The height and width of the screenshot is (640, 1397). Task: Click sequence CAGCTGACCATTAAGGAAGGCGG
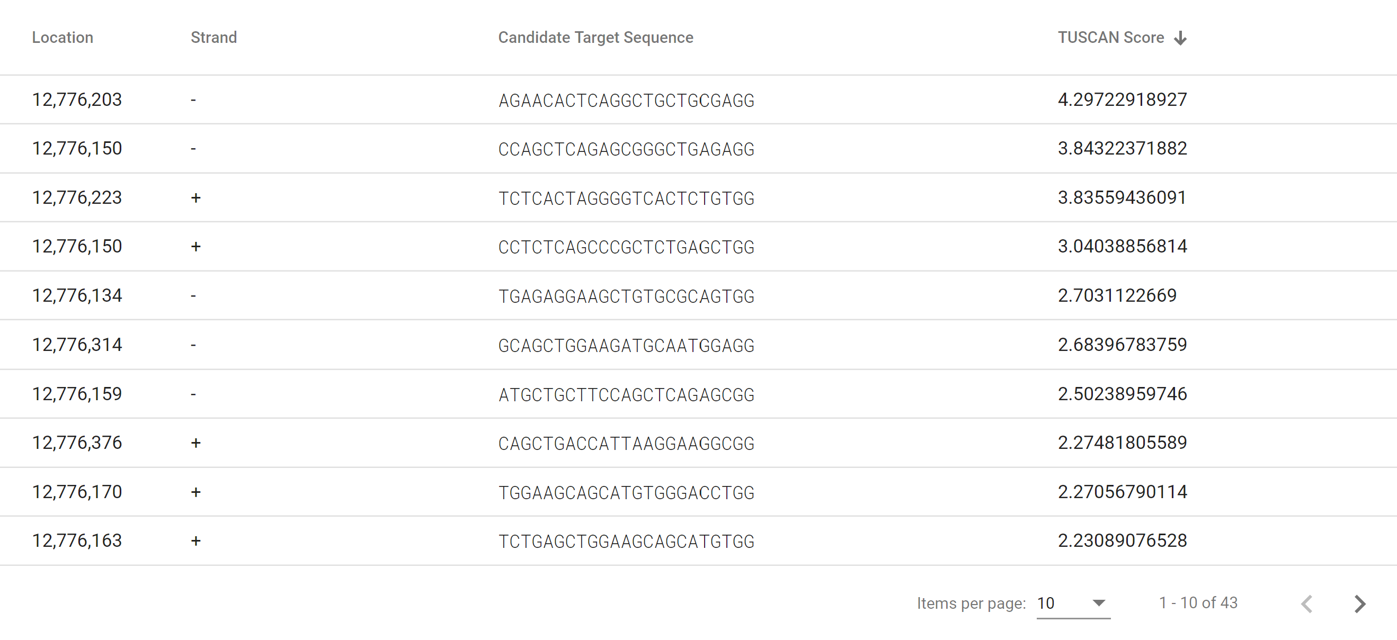coord(626,443)
